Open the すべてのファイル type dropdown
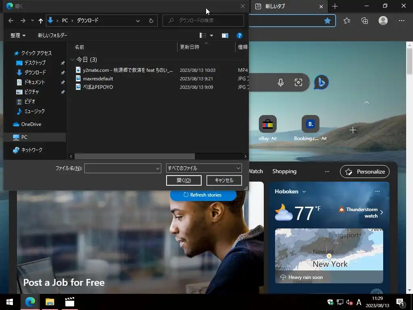The image size is (413, 310). click(204, 168)
